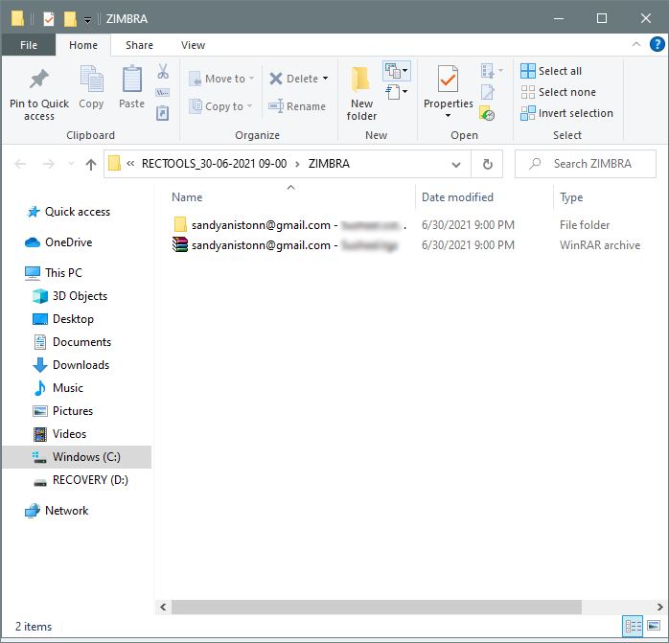Click the Delete X button
The image size is (669, 643).
[x=294, y=79]
